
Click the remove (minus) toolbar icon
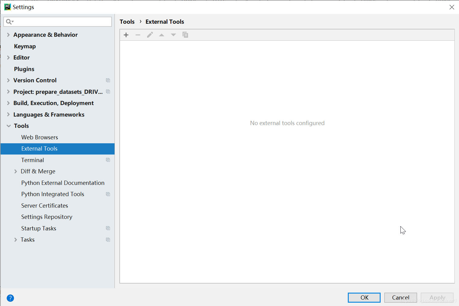point(138,35)
